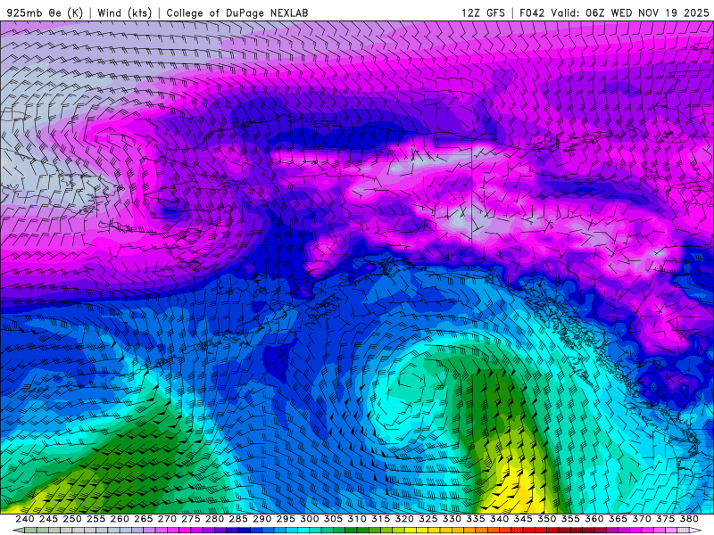Click the 360 value on the color scale

(x=594, y=519)
